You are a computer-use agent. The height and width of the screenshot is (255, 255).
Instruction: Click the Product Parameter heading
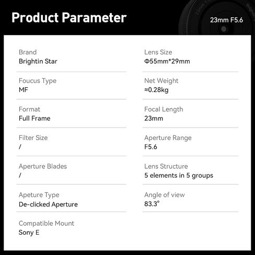[x=69, y=18]
